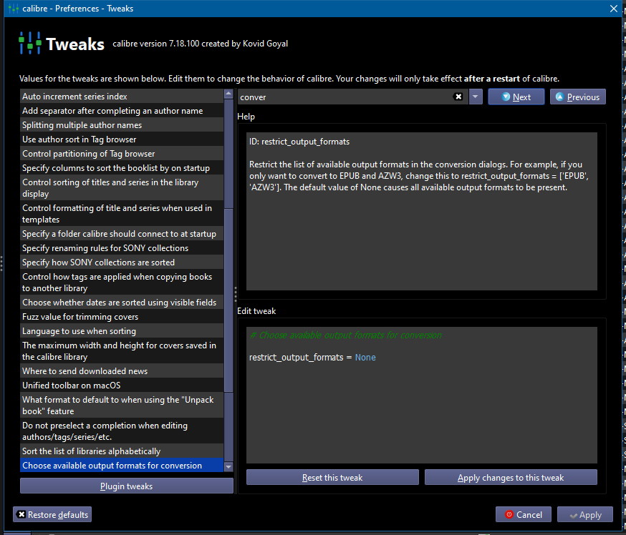The width and height of the screenshot is (626, 535).
Task: Select 'Do not preselect a completion when editing' tweak
Action: point(122,431)
